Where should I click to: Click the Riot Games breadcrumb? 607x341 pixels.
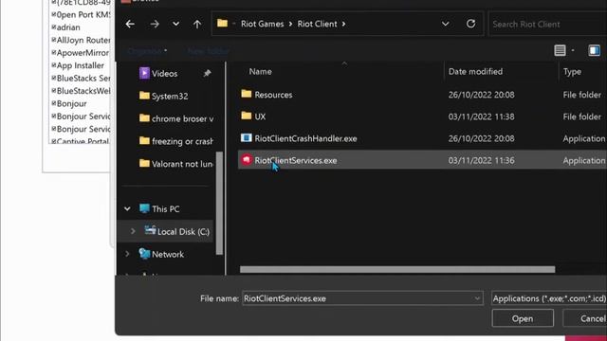click(x=262, y=24)
